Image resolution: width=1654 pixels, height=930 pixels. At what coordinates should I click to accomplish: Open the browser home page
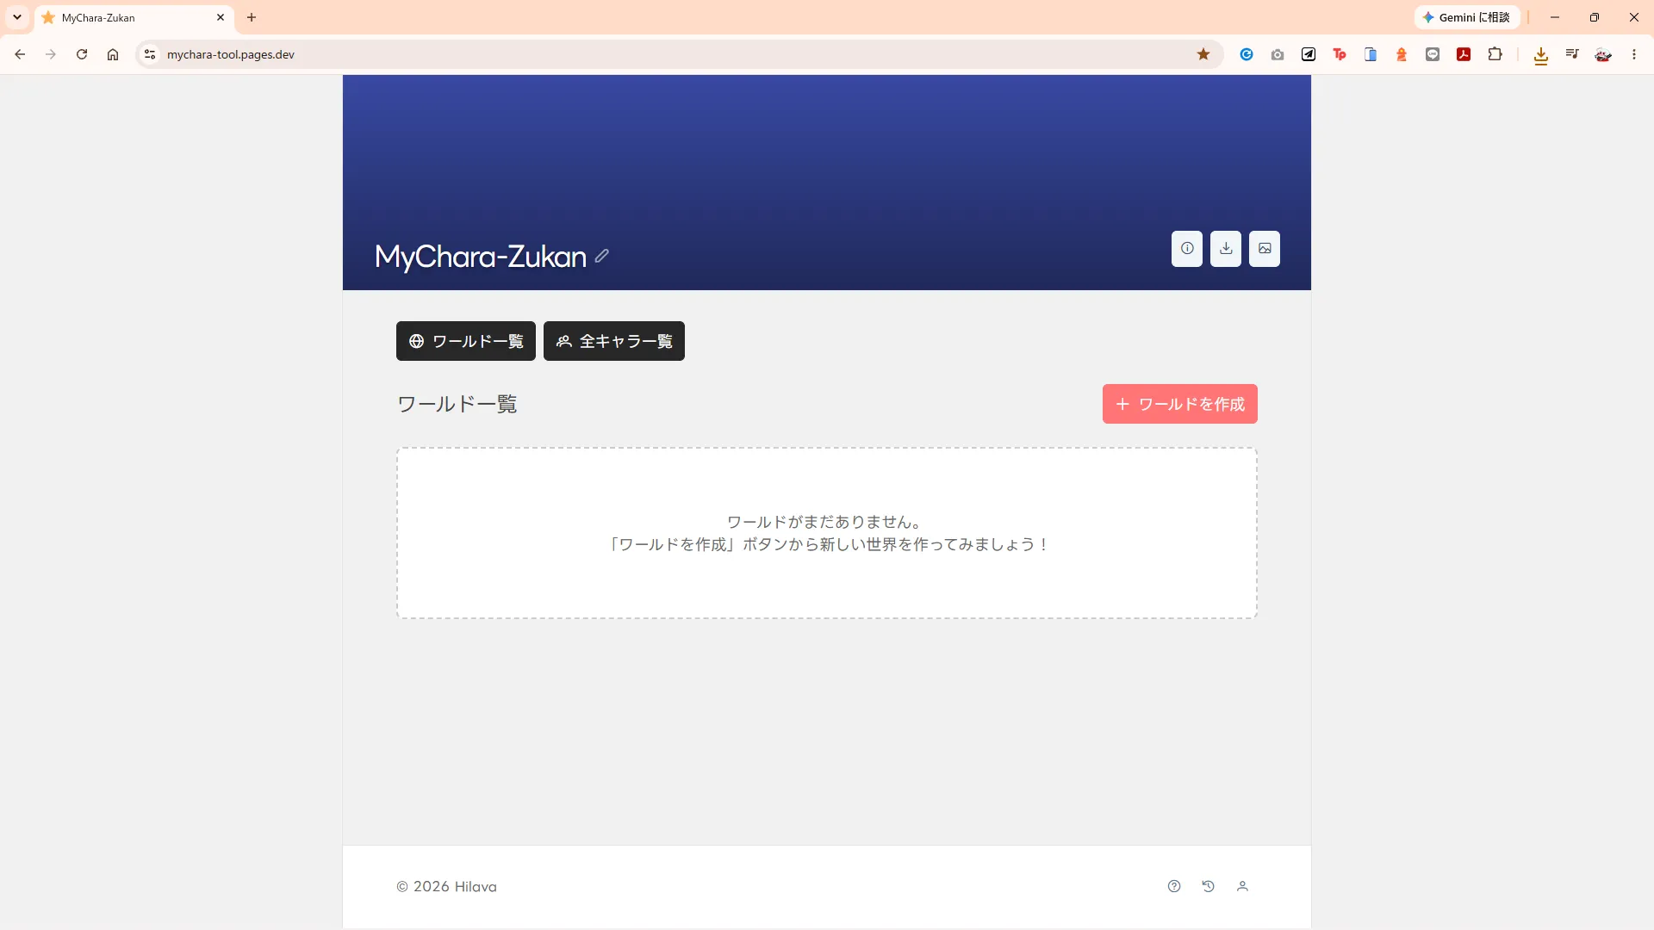(x=113, y=54)
